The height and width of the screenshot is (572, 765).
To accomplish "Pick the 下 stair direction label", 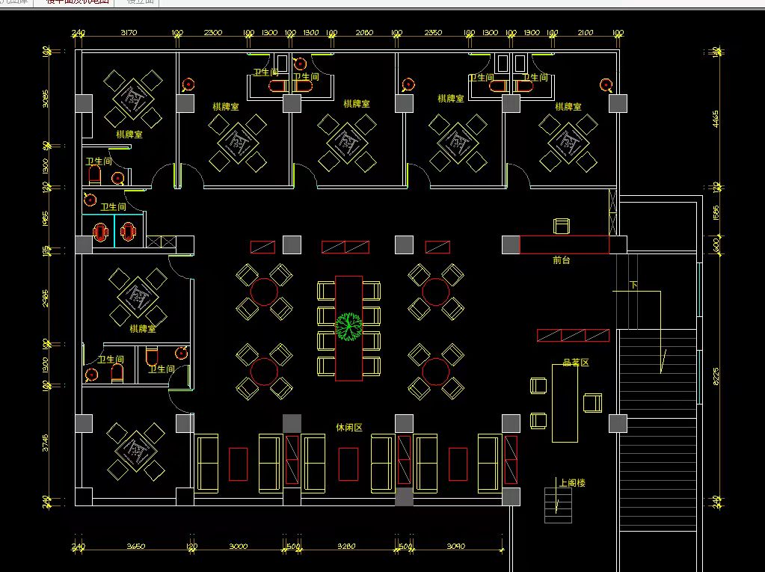I will coord(633,286).
